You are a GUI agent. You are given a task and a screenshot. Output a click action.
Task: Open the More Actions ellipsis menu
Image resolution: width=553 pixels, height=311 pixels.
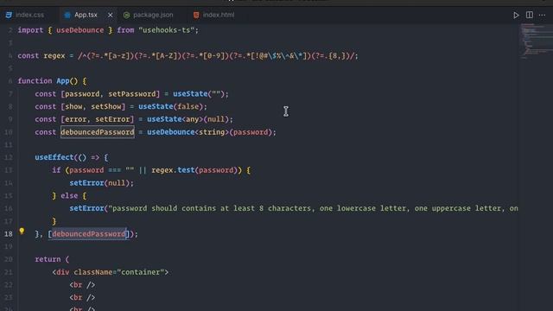point(542,16)
